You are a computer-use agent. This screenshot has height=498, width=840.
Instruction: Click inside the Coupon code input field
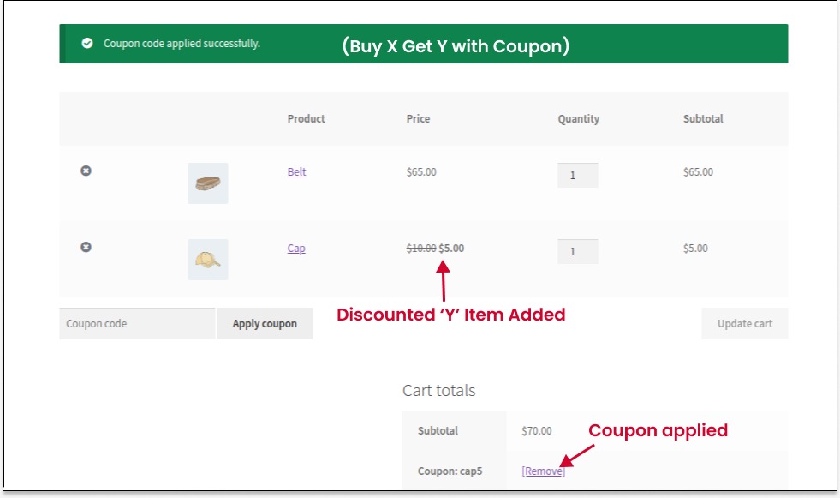pos(137,323)
